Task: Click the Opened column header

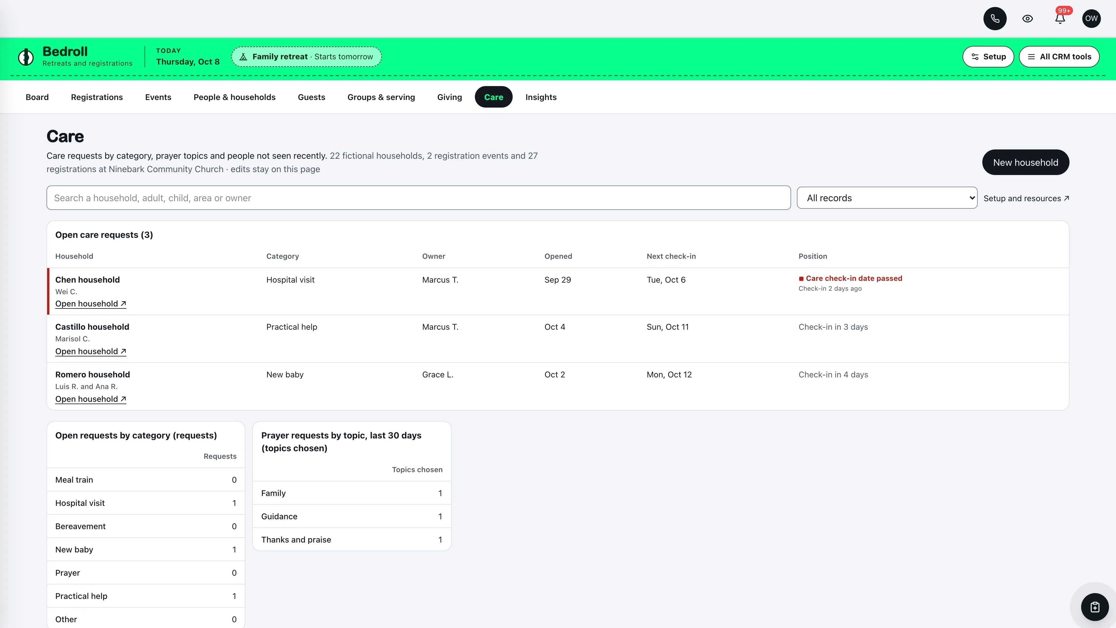Action: pyautogui.click(x=558, y=256)
